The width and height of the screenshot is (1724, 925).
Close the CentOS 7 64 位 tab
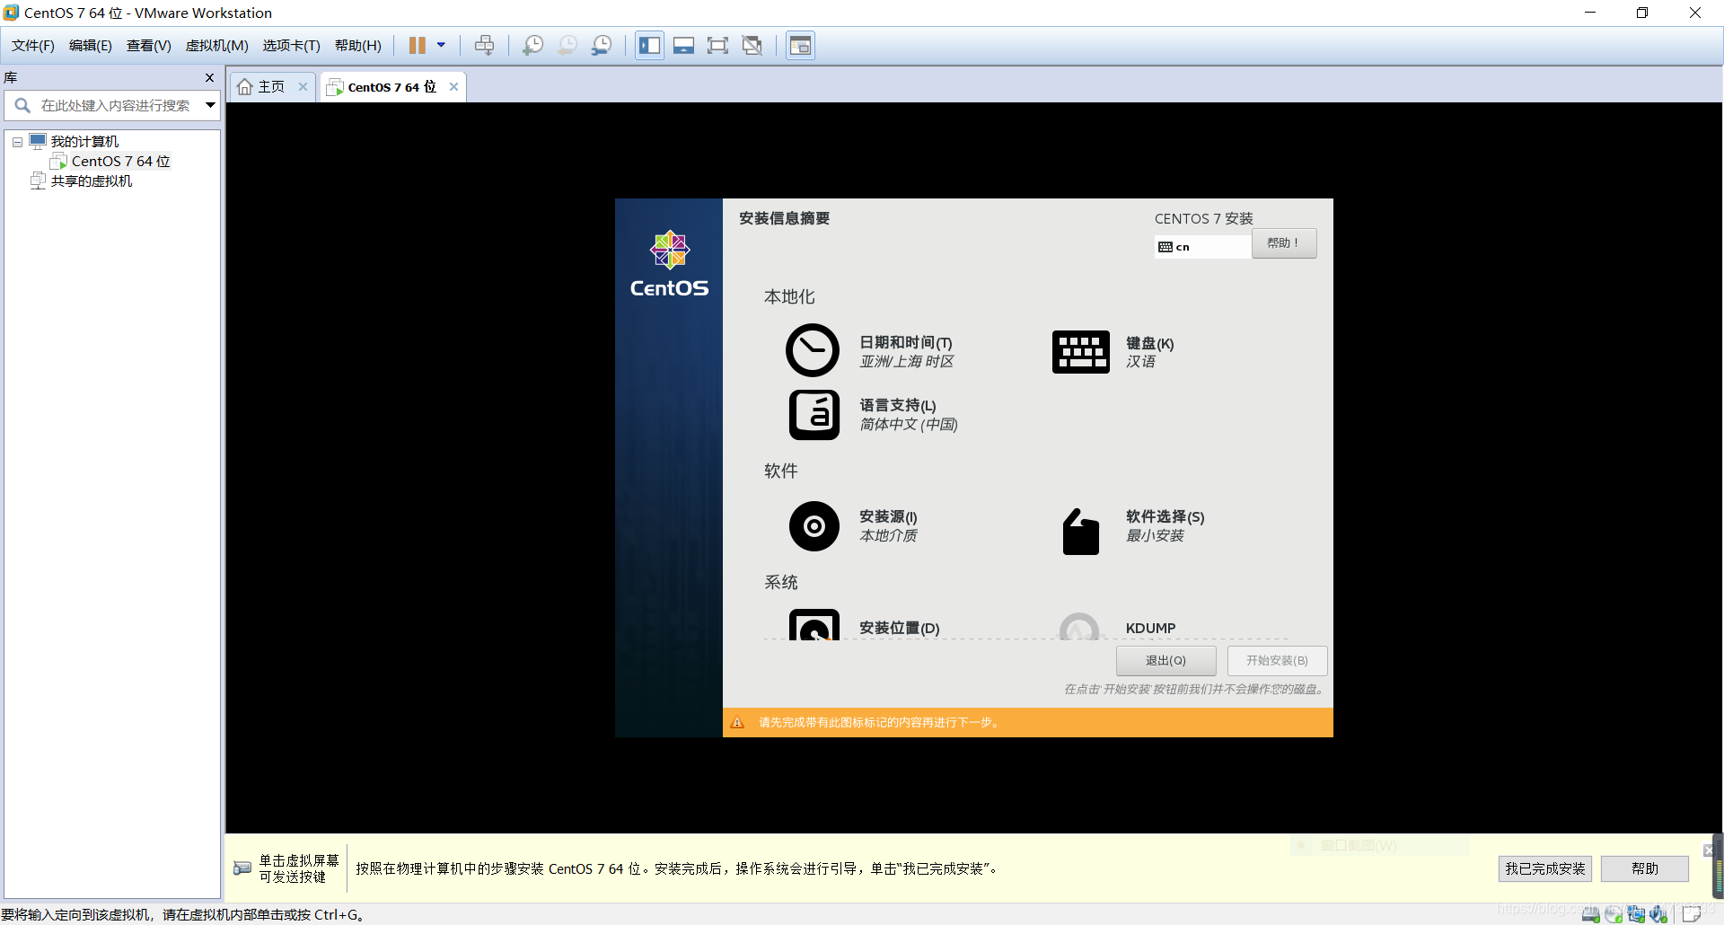pos(454,87)
